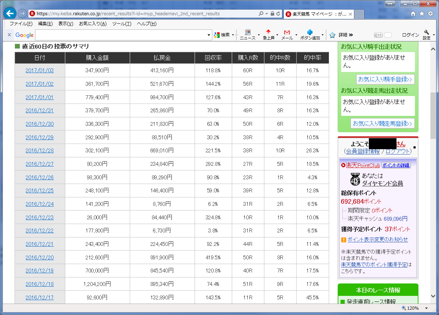The width and height of the screenshot is (439, 315).
Task: Open the 編集(E) menu
Action: tap(45, 24)
